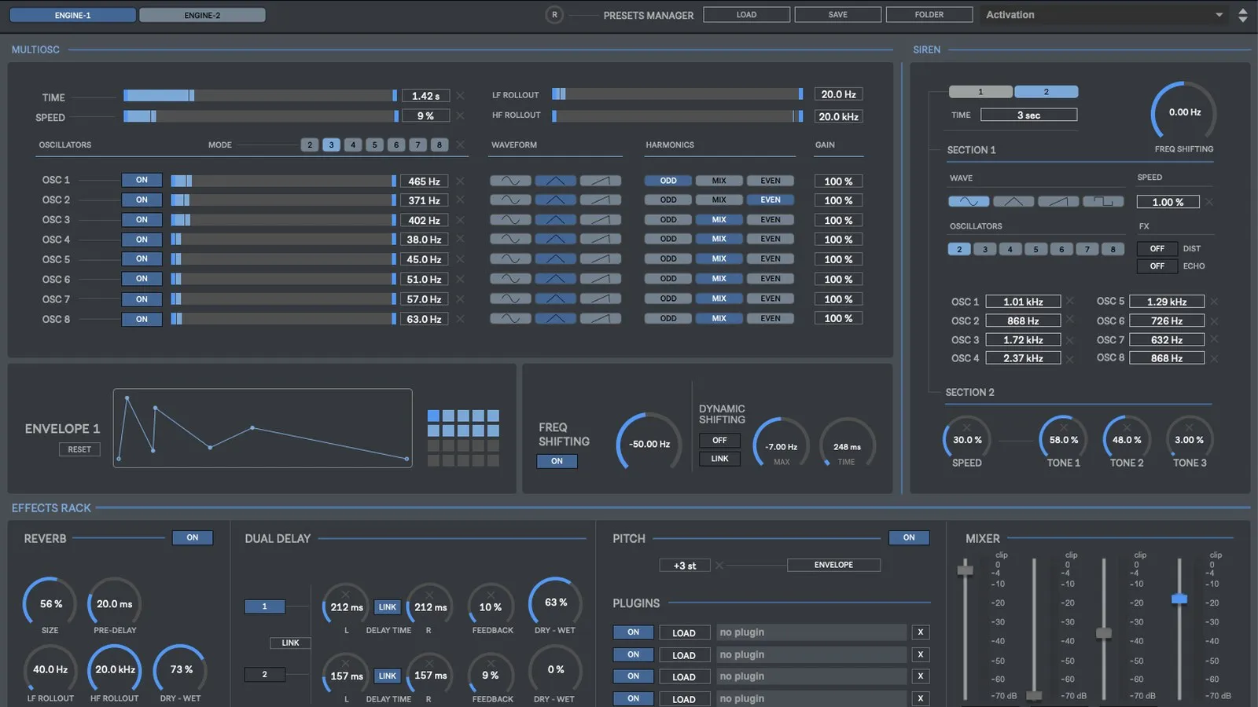Select triangle waveform for OSC 2
This screenshot has width=1258, height=707.
(555, 200)
